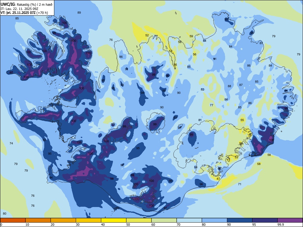Click the orange 10–20 legend swatch
Viewport: 303px width, 227px height.
38,220
